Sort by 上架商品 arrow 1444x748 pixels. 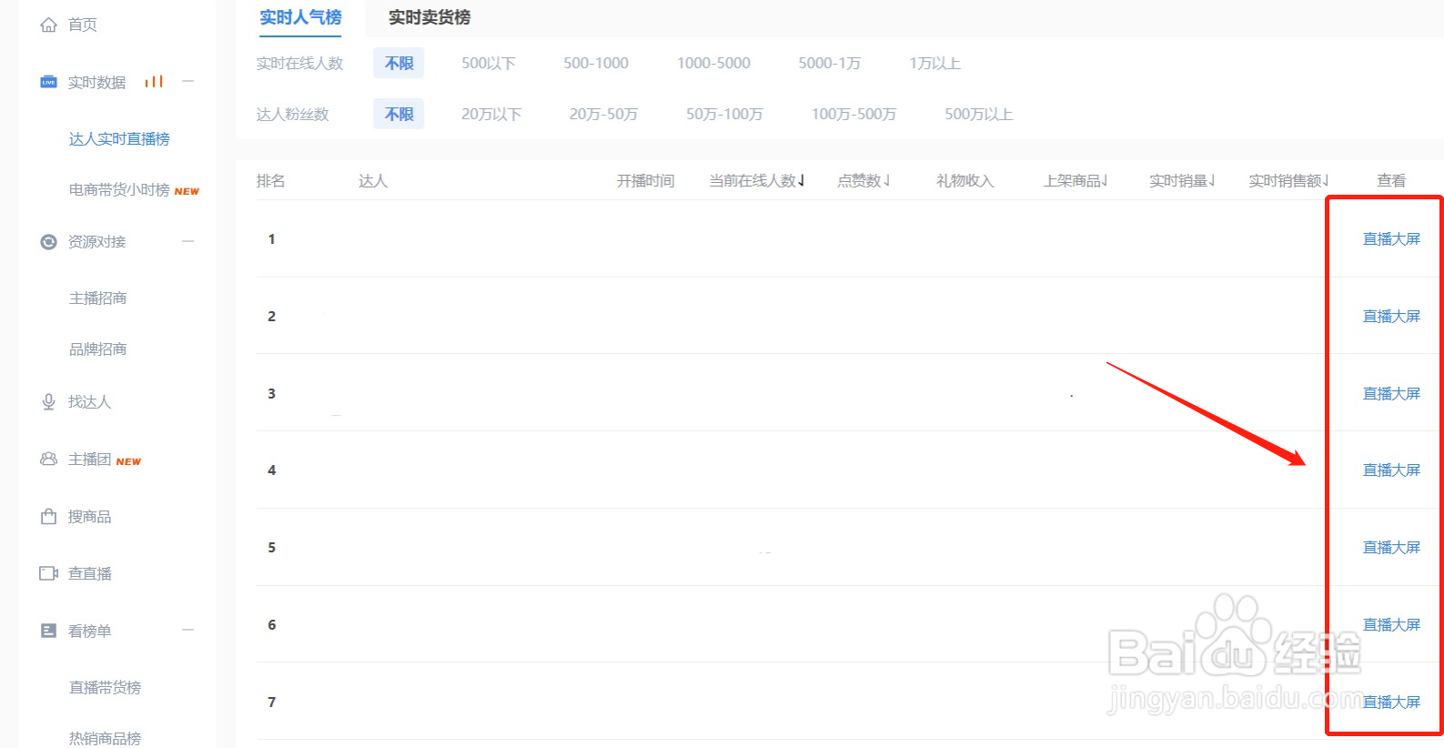pos(1104,180)
